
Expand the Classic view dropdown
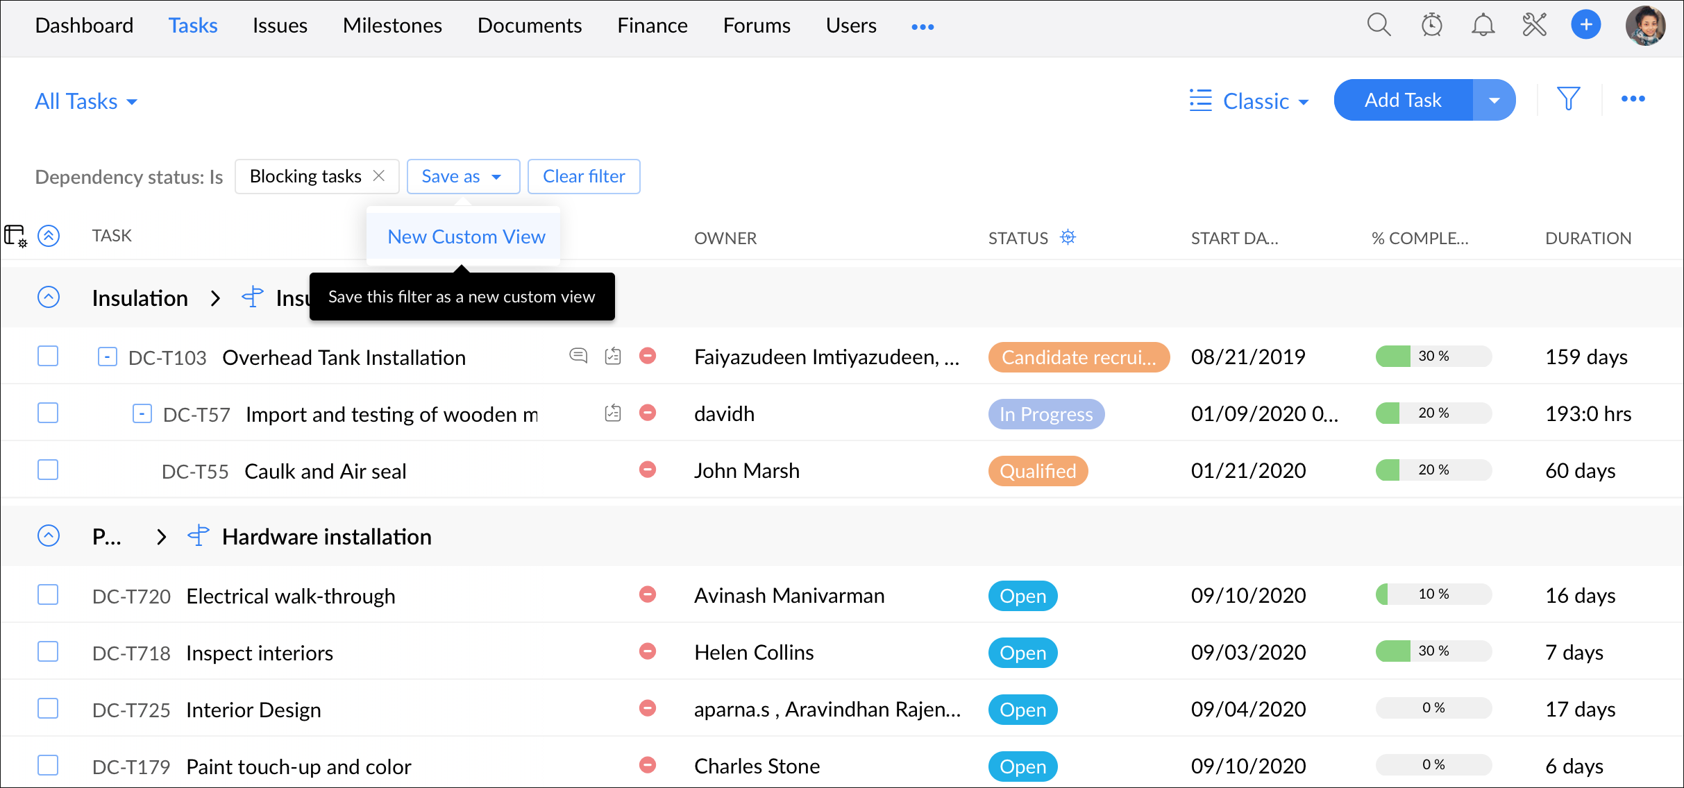pyautogui.click(x=1249, y=101)
